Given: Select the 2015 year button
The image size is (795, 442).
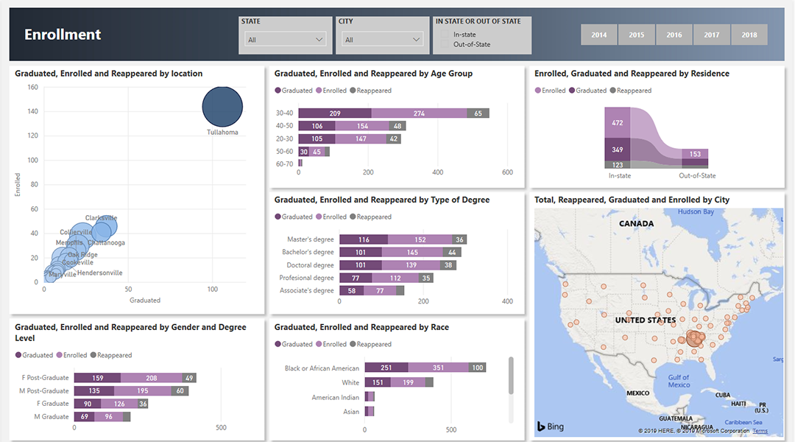Looking at the screenshot, I should coord(636,35).
